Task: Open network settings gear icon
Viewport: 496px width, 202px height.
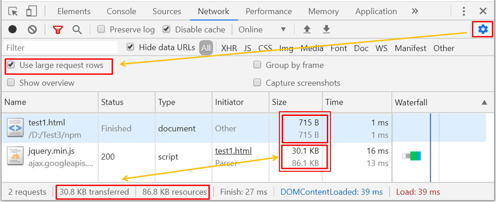Action: 483,29
